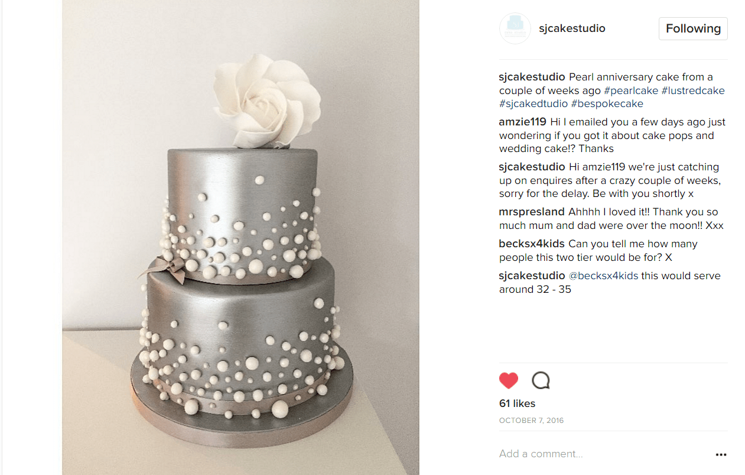
Task: Click the @becksx4kids mention in the reply
Action: [603, 276]
